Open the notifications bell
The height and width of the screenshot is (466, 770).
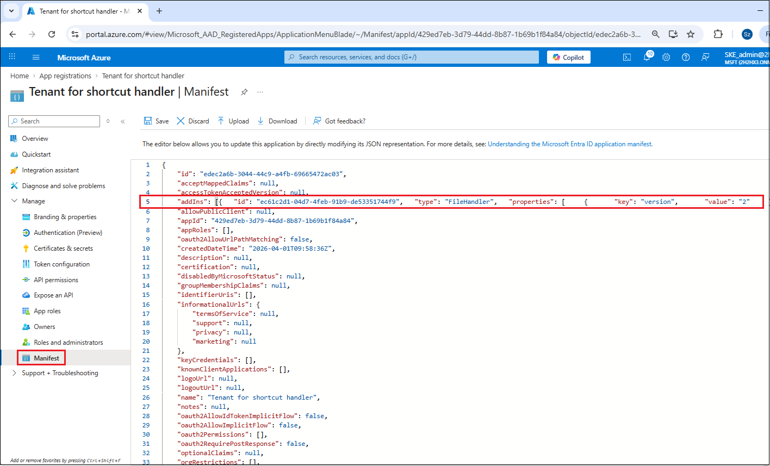point(647,57)
